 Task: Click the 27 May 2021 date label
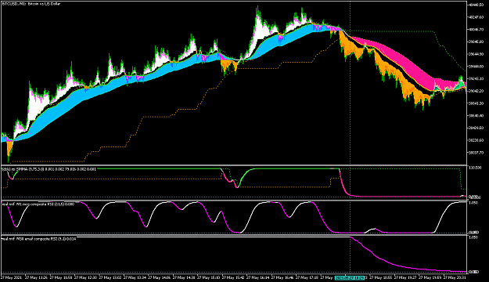[x=11, y=277]
